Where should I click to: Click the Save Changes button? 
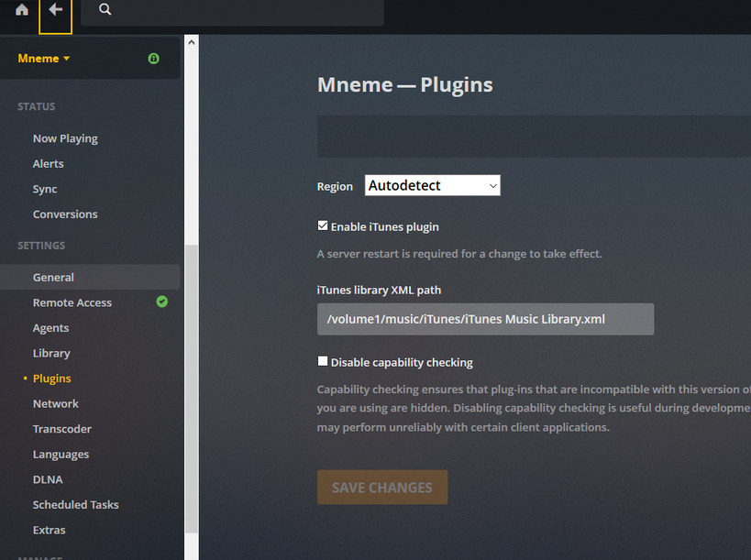pyautogui.click(x=382, y=488)
